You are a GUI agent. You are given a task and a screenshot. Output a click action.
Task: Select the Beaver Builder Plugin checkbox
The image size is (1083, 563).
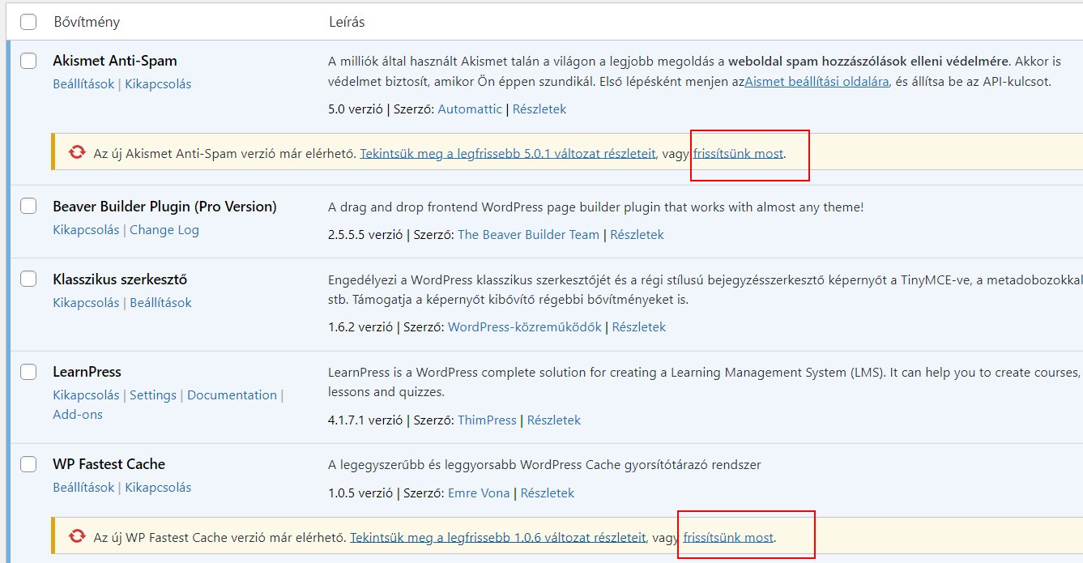28,207
